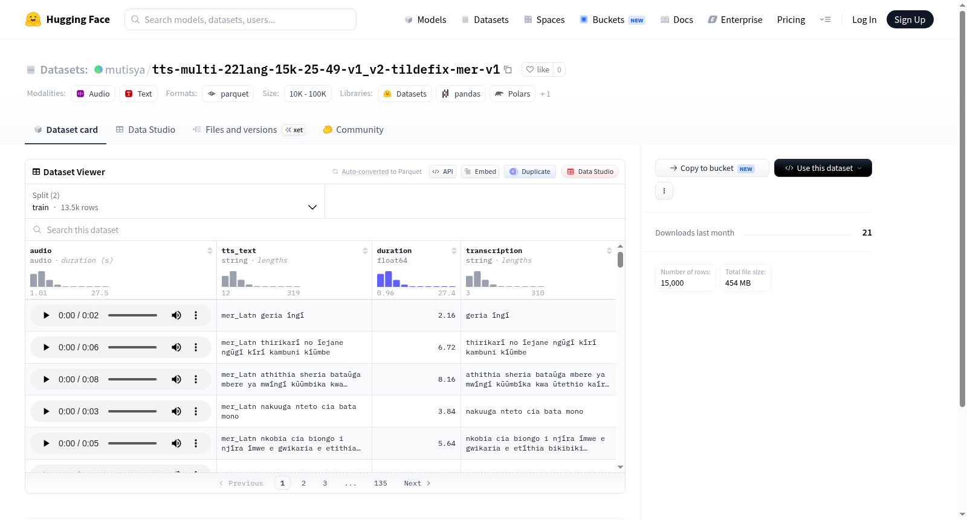Open more options for the 0:02 audio
This screenshot has height=520, width=967.
[x=196, y=315]
